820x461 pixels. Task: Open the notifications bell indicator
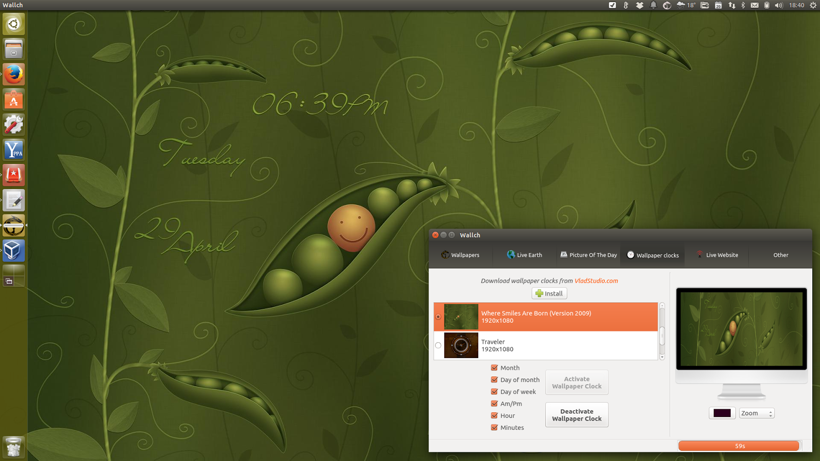click(653, 5)
